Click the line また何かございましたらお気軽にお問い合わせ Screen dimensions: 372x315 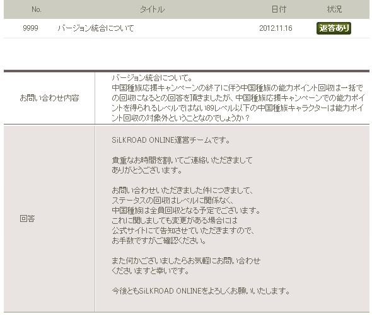186,260
